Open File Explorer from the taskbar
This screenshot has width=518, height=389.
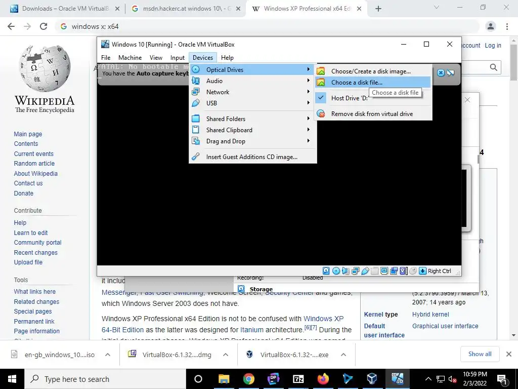[x=224, y=379]
